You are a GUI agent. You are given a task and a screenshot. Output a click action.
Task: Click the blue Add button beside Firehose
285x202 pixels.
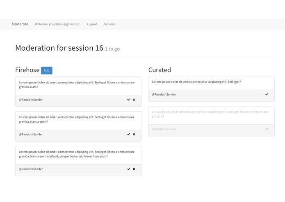46,70
